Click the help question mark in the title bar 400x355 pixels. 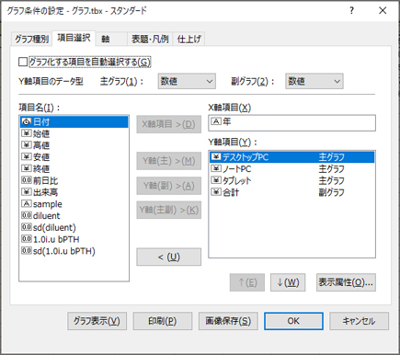click(351, 11)
